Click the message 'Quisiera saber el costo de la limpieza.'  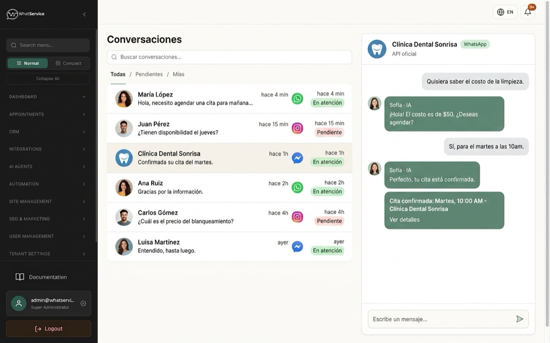(x=475, y=81)
